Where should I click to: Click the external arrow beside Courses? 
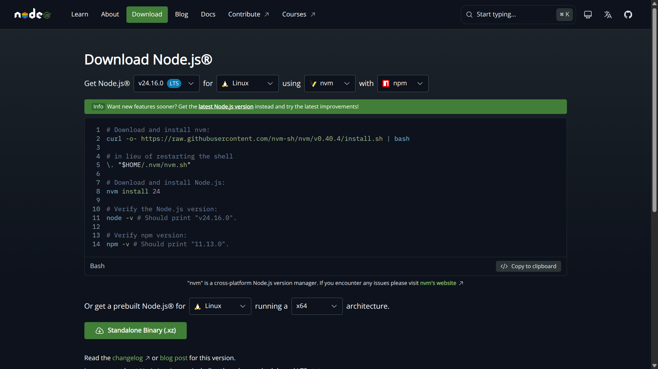(x=313, y=15)
